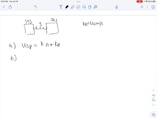Viewport: 157px width, 118px height.
Task: Tap the three dots multitasking indicator
Action: pyautogui.click(x=78, y=2)
